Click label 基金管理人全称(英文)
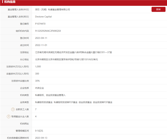Screen dimensions: 167x140 18,17
